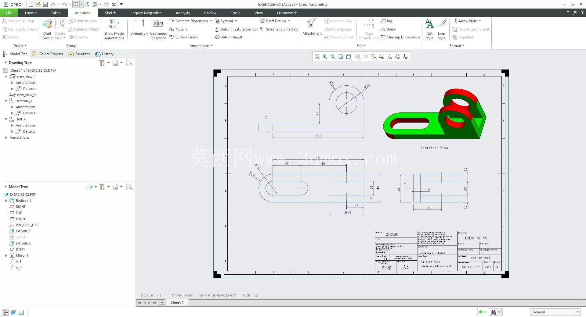
Task: Click the Attachment tool
Action: (x=312, y=27)
